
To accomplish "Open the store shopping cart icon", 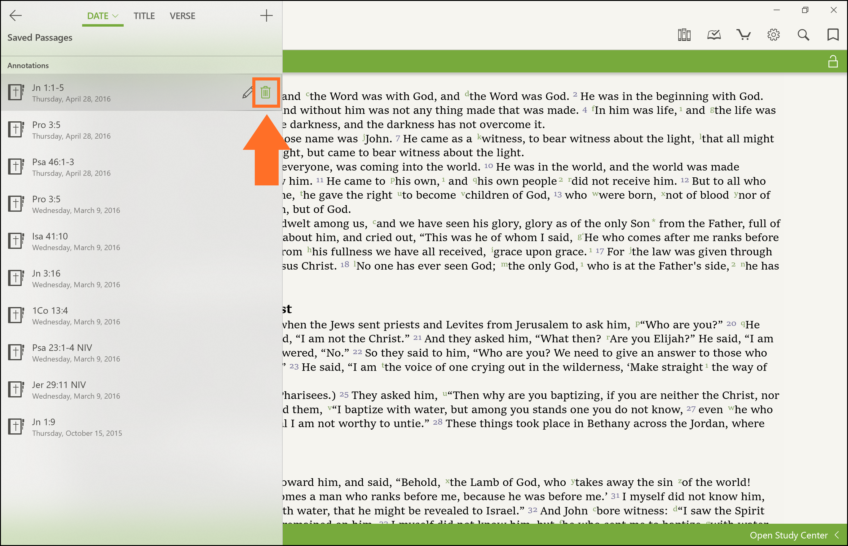I will [x=743, y=35].
